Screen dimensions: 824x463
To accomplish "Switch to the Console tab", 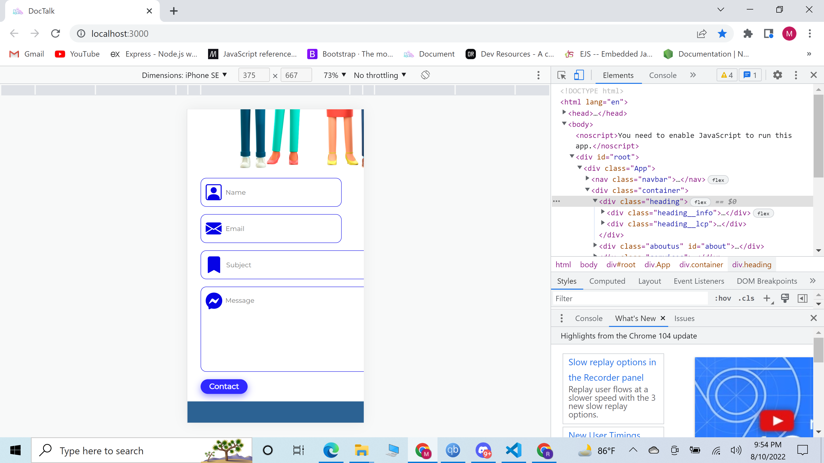I will 662,75.
